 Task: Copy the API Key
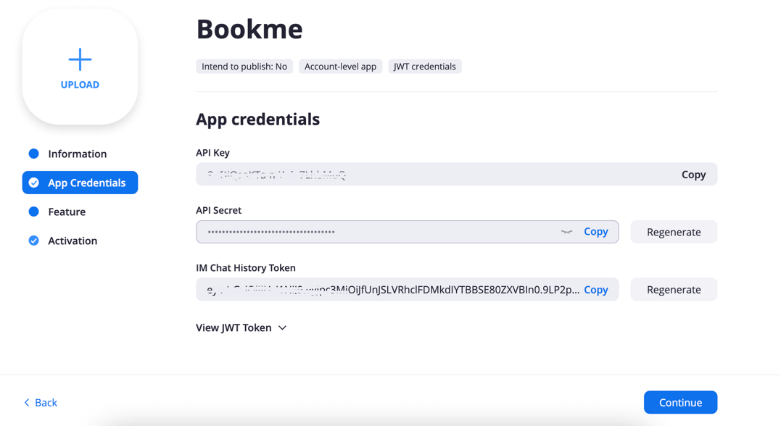pyautogui.click(x=693, y=175)
